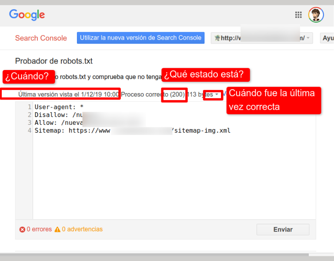Screen dimensions: 334x261
Task: Open the property selector dropdown
Action: pyautogui.click(x=262, y=38)
